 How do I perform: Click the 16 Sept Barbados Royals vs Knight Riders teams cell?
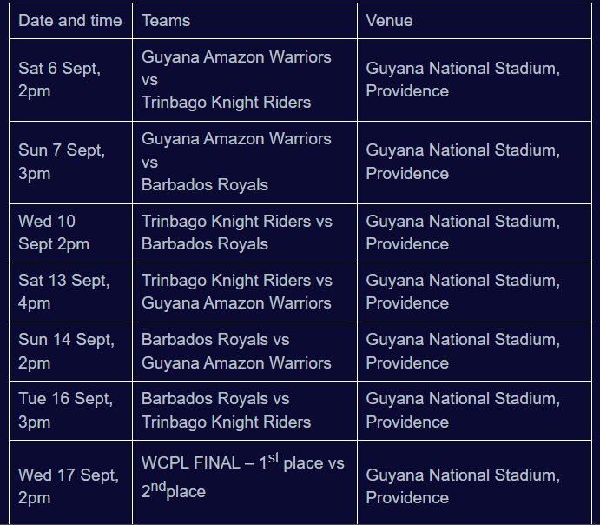point(245,410)
